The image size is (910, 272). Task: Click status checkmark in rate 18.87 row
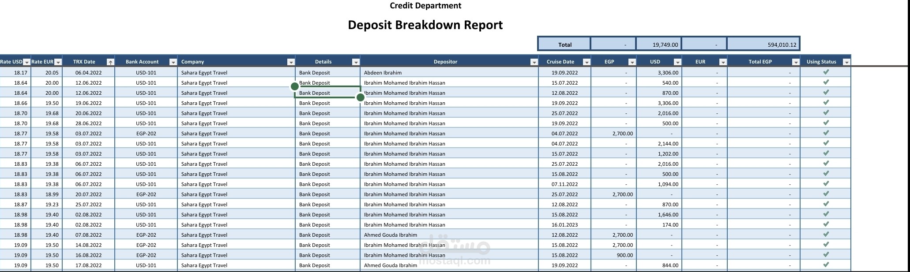[826, 204]
